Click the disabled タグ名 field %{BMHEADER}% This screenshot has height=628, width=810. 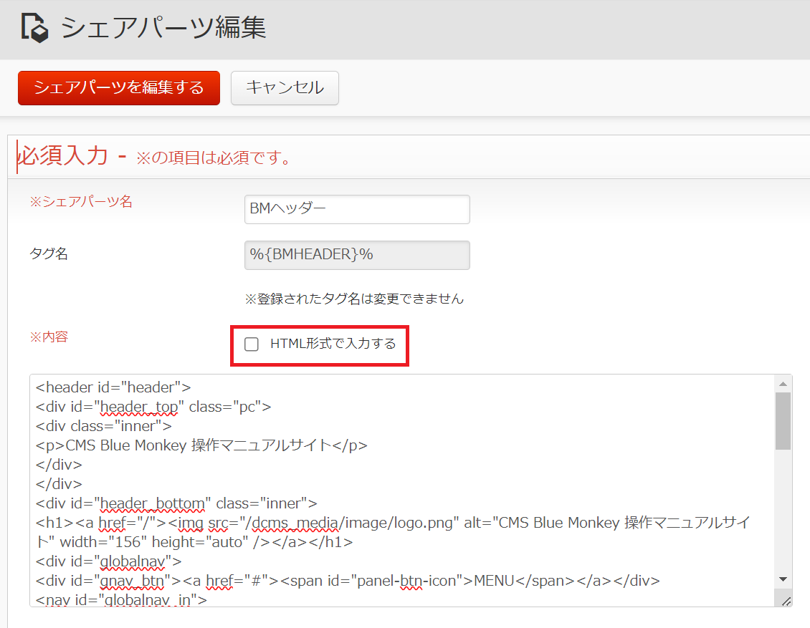click(357, 255)
